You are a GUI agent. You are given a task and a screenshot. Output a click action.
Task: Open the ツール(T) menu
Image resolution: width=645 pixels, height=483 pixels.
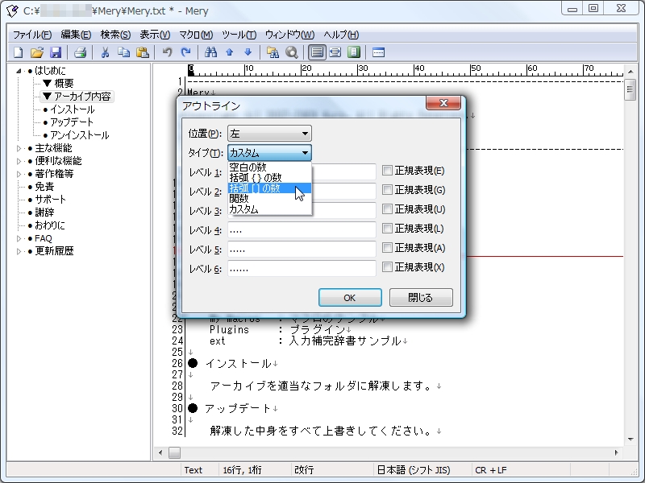coord(239,35)
